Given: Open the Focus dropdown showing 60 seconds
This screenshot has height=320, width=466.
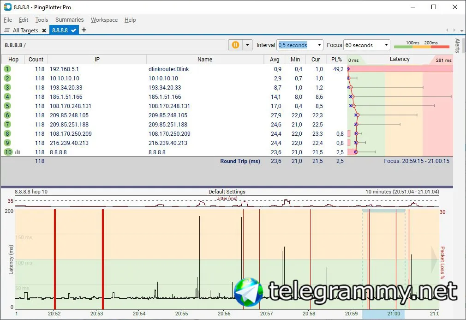Looking at the screenshot, I should pyautogui.click(x=386, y=45).
